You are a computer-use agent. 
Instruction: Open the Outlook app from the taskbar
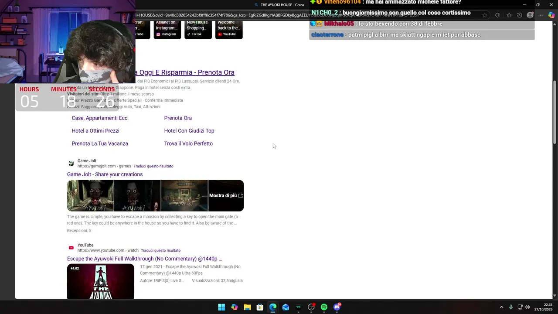[x=286, y=307]
